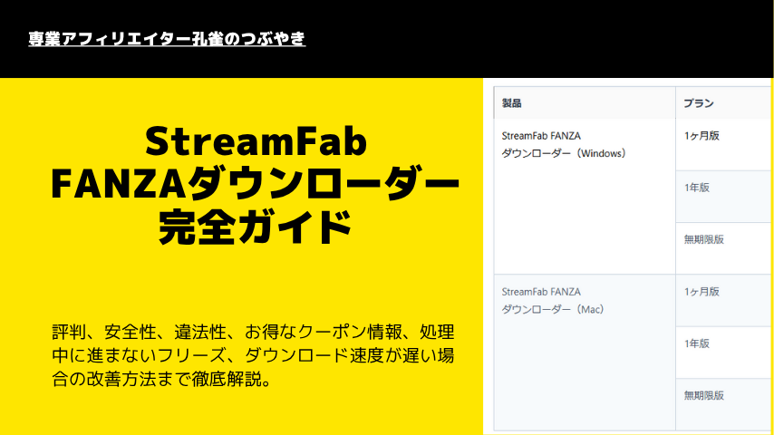Click StreamFab FANZA text in the Windows row

(x=541, y=135)
